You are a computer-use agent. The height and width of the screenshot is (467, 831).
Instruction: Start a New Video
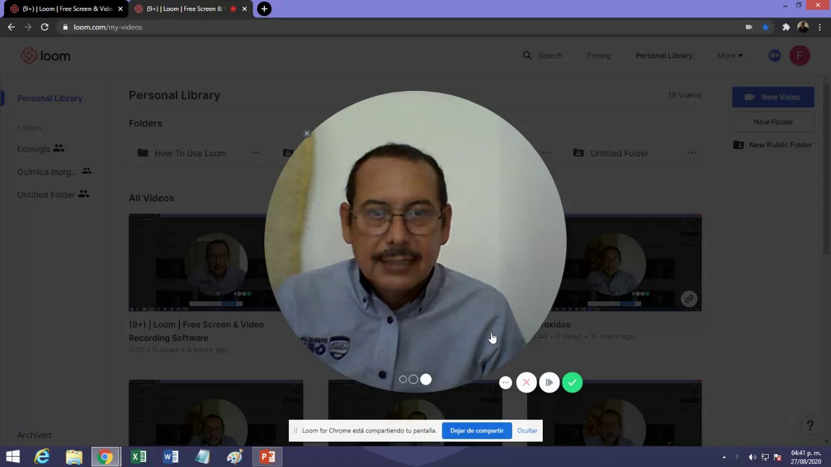(x=773, y=97)
